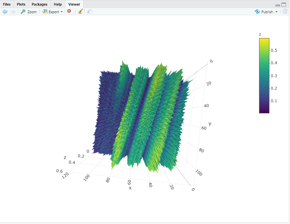Image resolution: width=290 pixels, height=224 pixels.
Task: Select the Zoom magnifier icon
Action: pyautogui.click(x=22, y=11)
